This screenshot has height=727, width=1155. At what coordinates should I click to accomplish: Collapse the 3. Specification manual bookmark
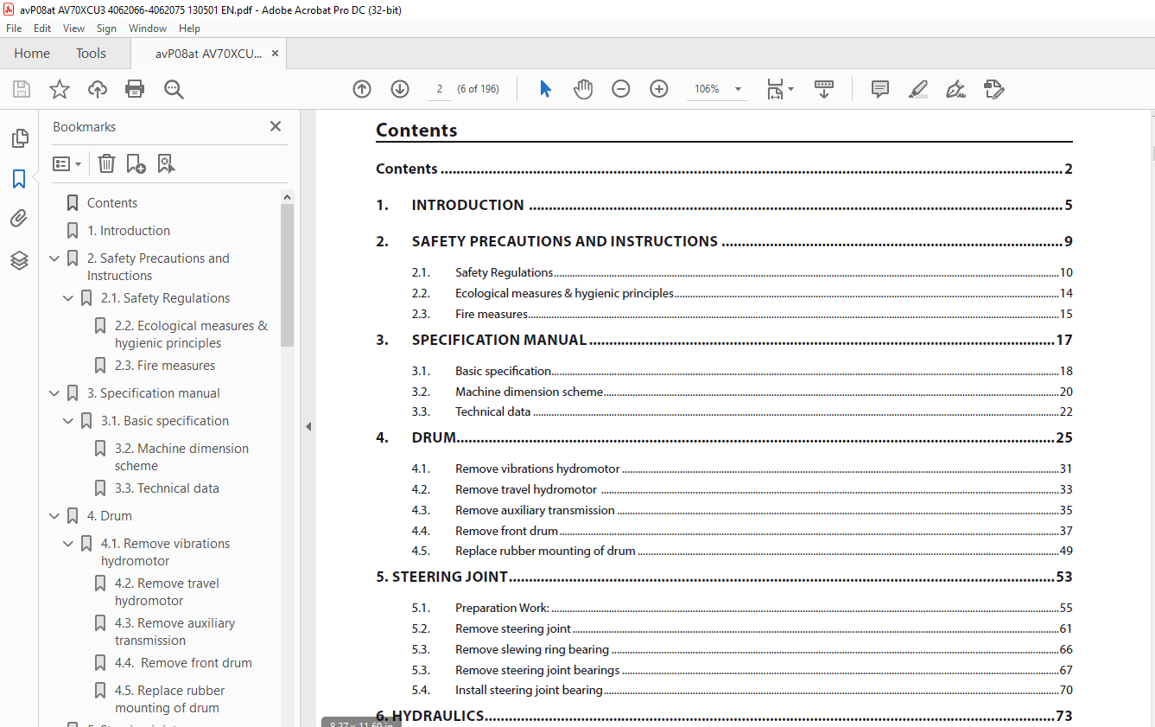point(55,393)
